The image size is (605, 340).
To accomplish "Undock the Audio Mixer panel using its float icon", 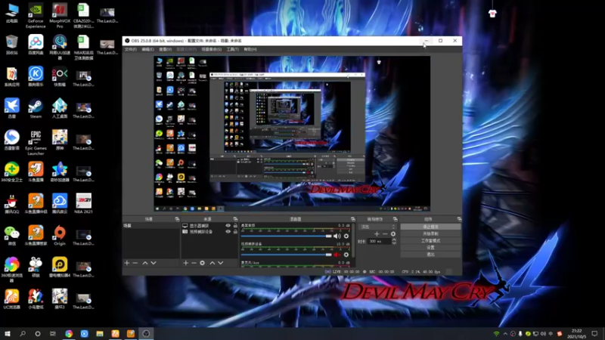I will [352, 219].
